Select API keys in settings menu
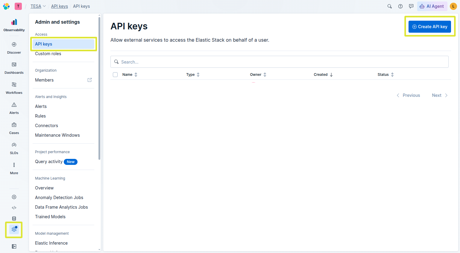The height and width of the screenshot is (253, 460). pos(63,44)
